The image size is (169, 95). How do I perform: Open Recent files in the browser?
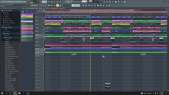tap(6, 25)
